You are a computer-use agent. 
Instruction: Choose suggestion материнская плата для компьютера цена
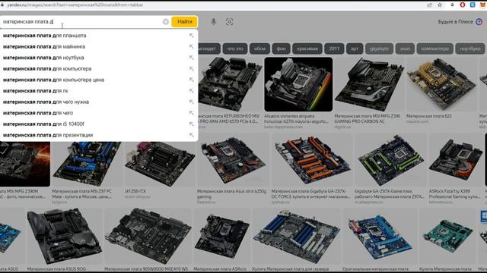pyautogui.click(x=99, y=80)
